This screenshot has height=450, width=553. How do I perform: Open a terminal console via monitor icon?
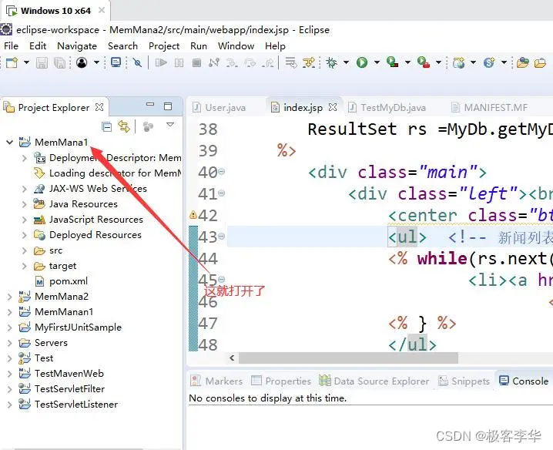pyautogui.click(x=116, y=62)
